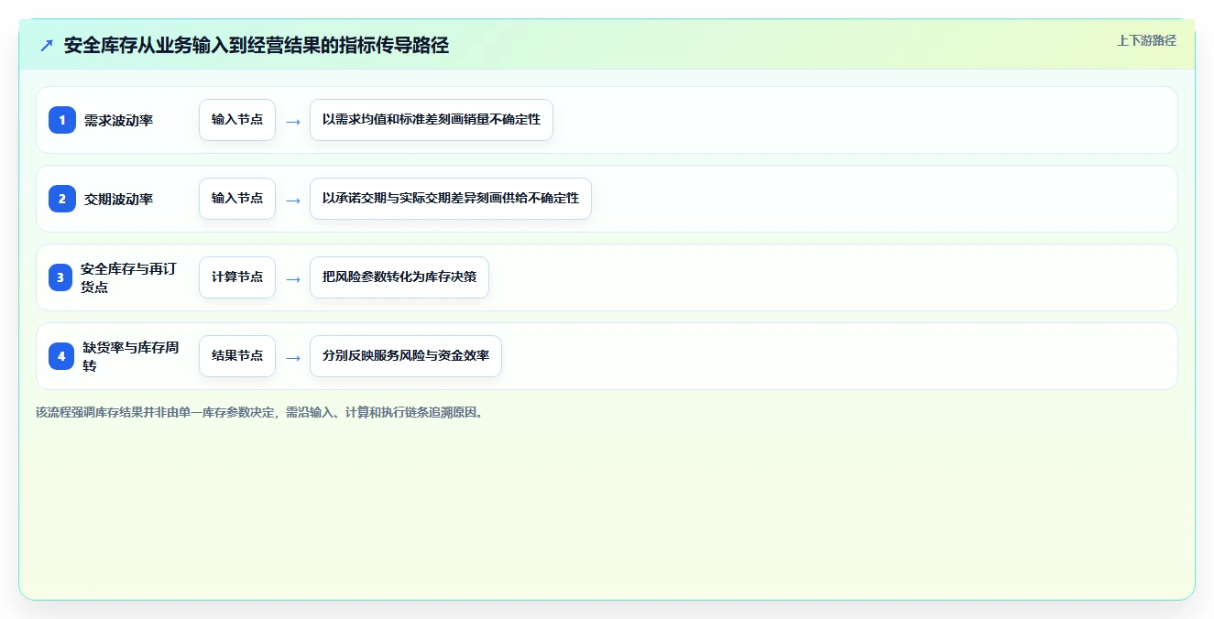This screenshot has height=619, width=1214.
Task: Click the footnote starting 该流程强调库存结果
Action: coord(260,412)
